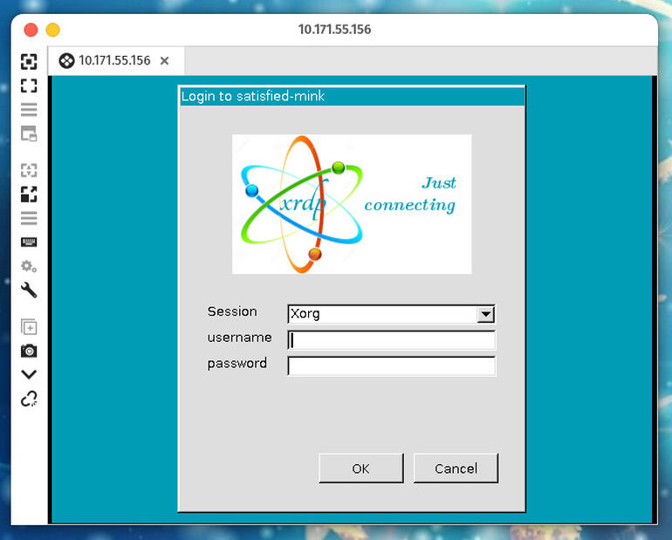Focus the password input field
This screenshot has height=540, width=672.
(391, 366)
